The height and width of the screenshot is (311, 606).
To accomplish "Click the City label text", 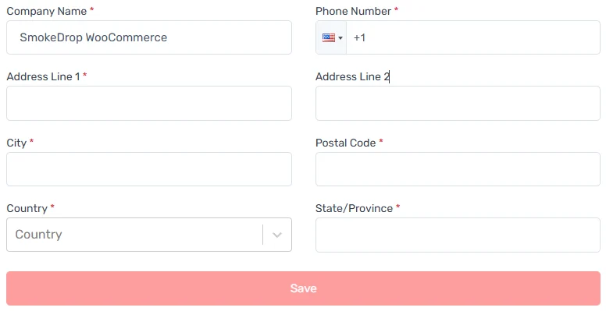I will 16,143.
